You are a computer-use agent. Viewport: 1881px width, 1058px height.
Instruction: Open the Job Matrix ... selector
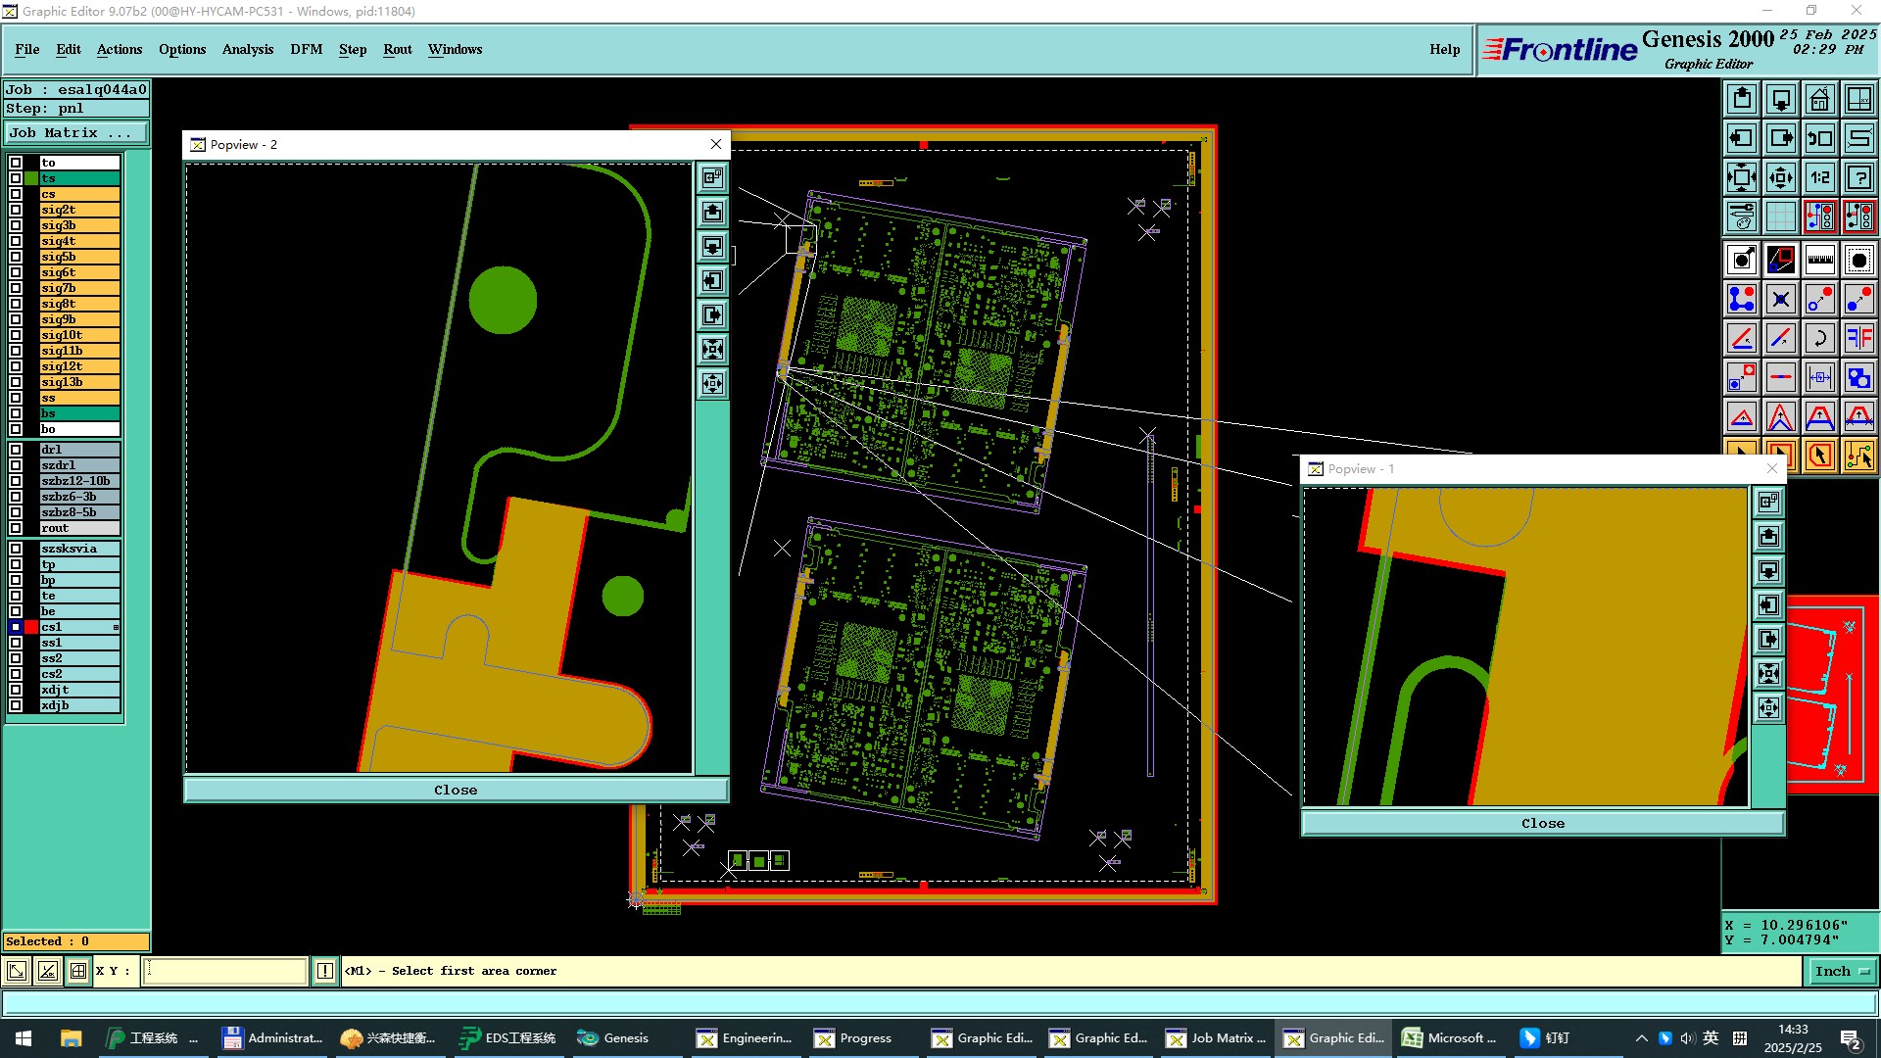point(76,133)
